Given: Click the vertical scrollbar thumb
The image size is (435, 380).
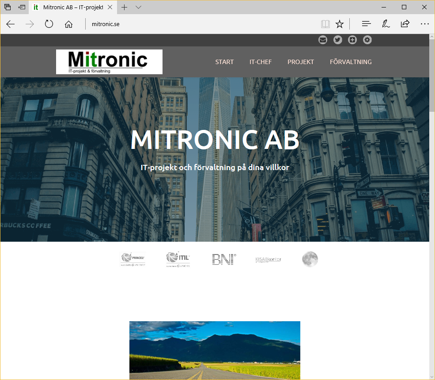Looking at the screenshot, I should click(432, 76).
